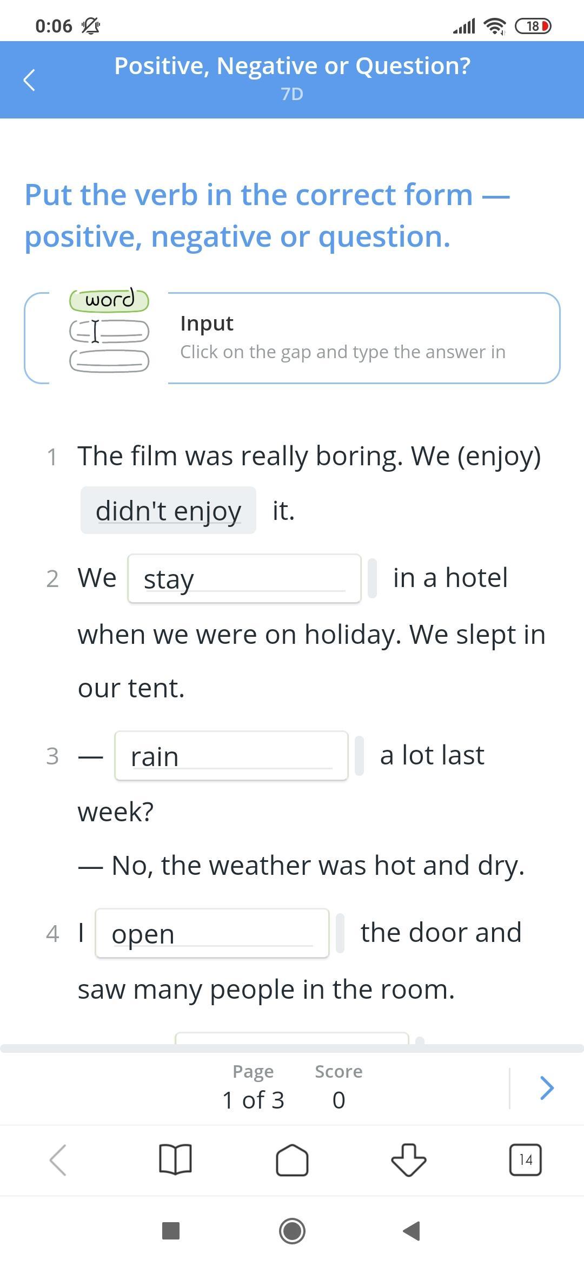This screenshot has width=584, height=1266.
Task: Tap the 'Positive, Negative or Question?' title
Action: coord(292,66)
